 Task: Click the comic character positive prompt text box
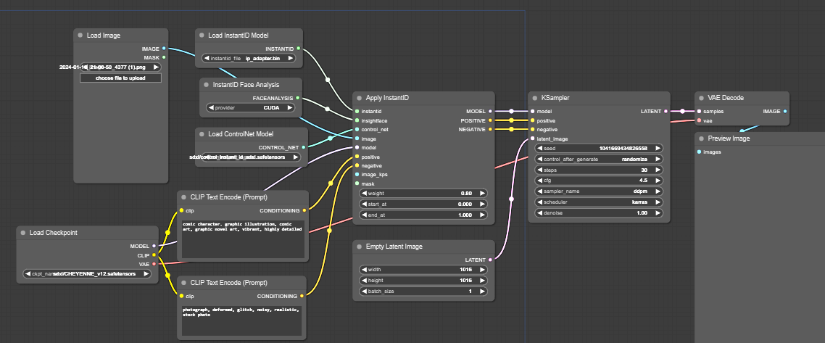pyautogui.click(x=243, y=239)
